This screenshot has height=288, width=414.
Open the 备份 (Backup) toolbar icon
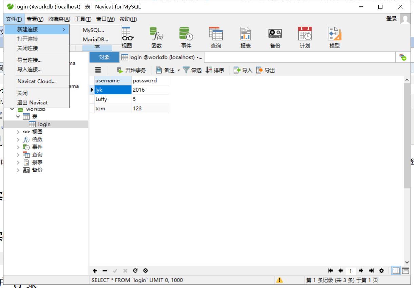[275, 37]
